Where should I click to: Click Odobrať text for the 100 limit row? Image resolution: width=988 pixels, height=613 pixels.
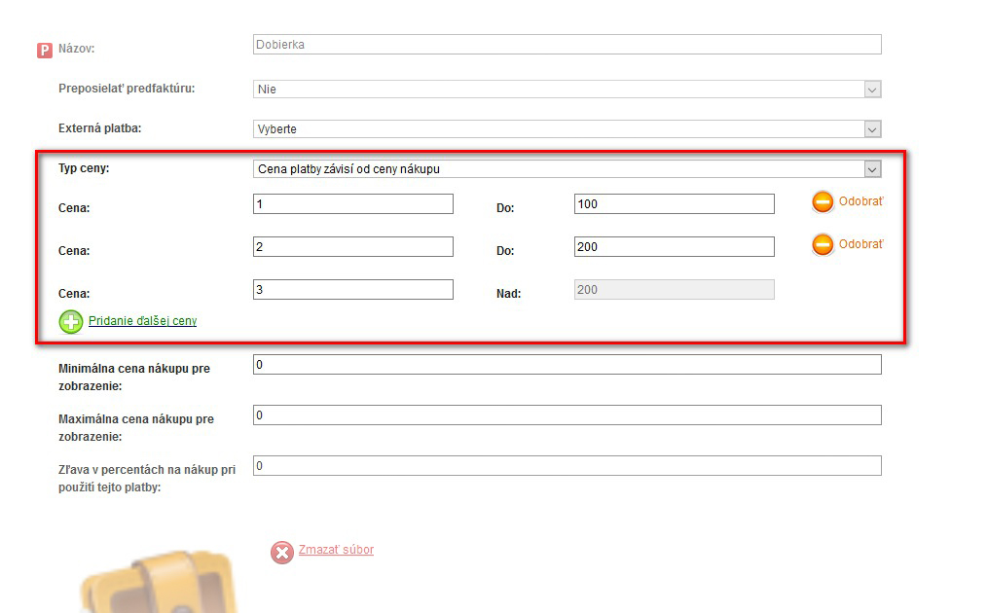(860, 201)
